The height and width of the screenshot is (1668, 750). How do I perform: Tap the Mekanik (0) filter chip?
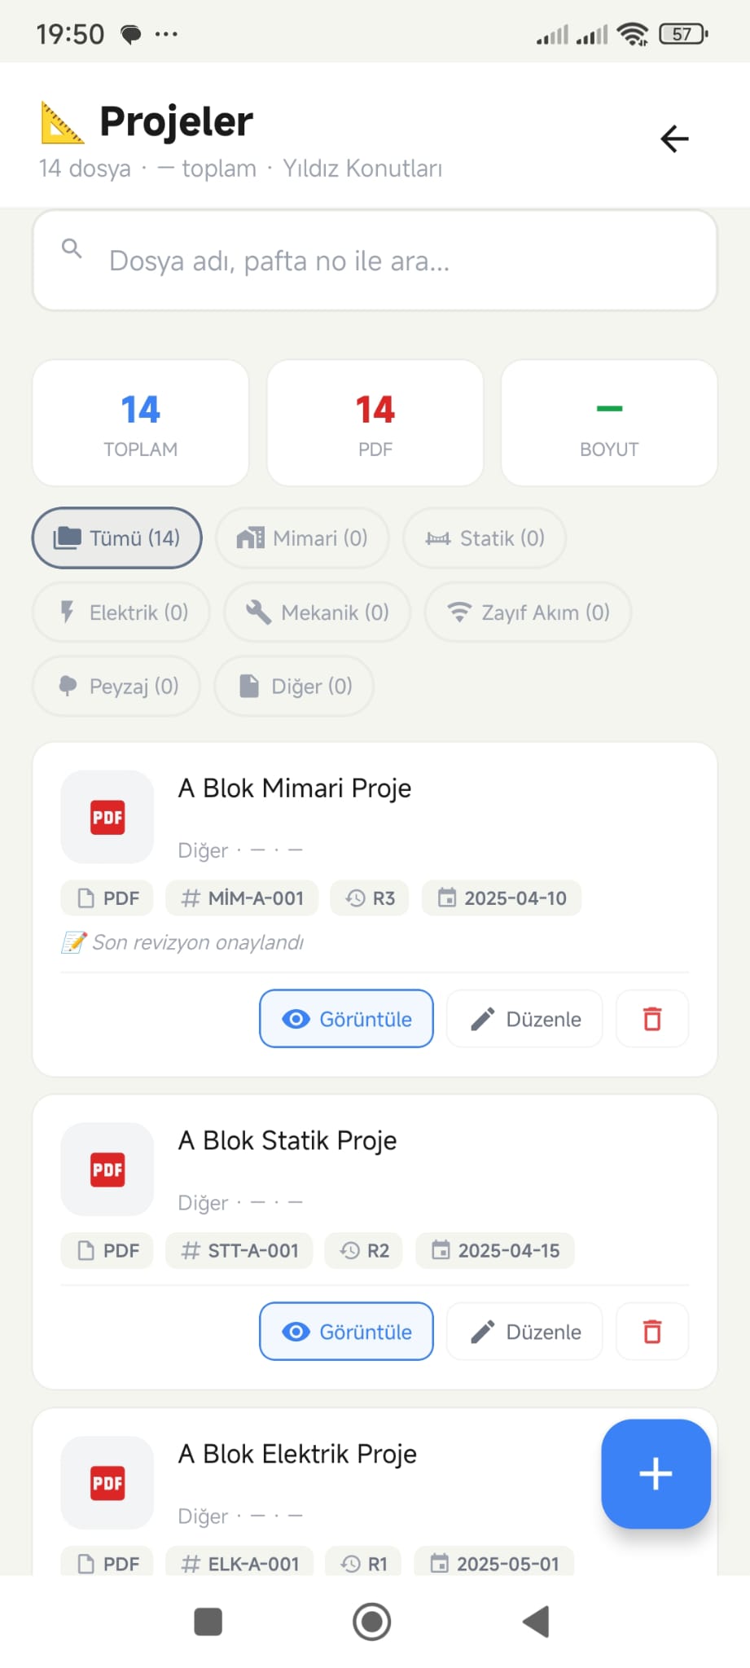pyautogui.click(x=318, y=612)
